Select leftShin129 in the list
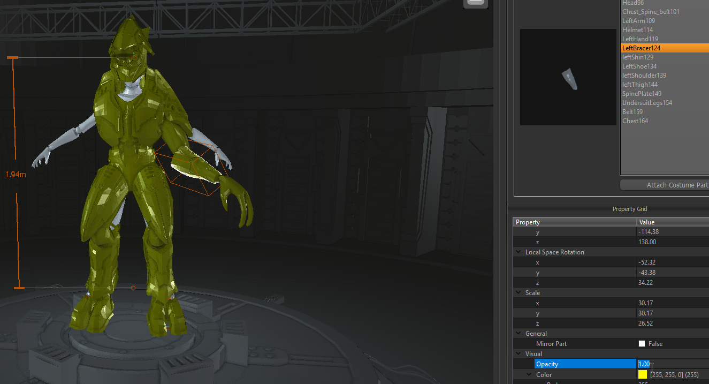 tap(638, 57)
